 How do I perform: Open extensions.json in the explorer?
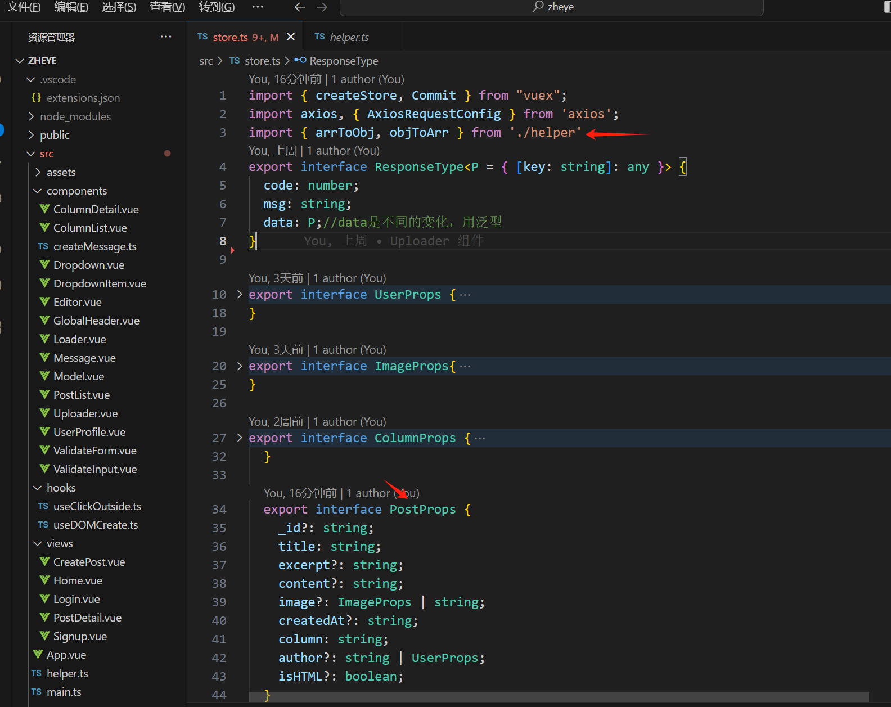pyautogui.click(x=83, y=98)
